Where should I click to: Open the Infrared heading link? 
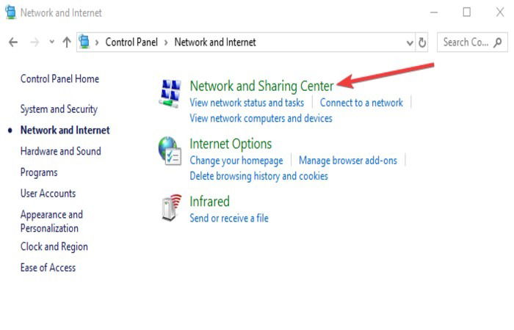(x=209, y=202)
